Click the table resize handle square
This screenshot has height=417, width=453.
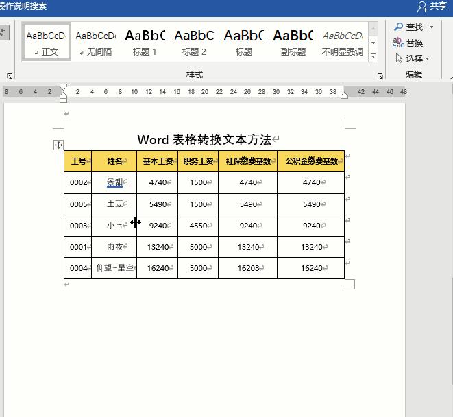pyautogui.click(x=350, y=284)
